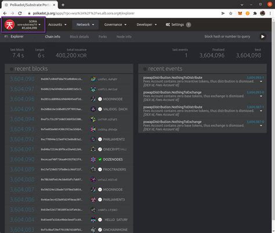Switch to the Chain info tab

click(53, 37)
